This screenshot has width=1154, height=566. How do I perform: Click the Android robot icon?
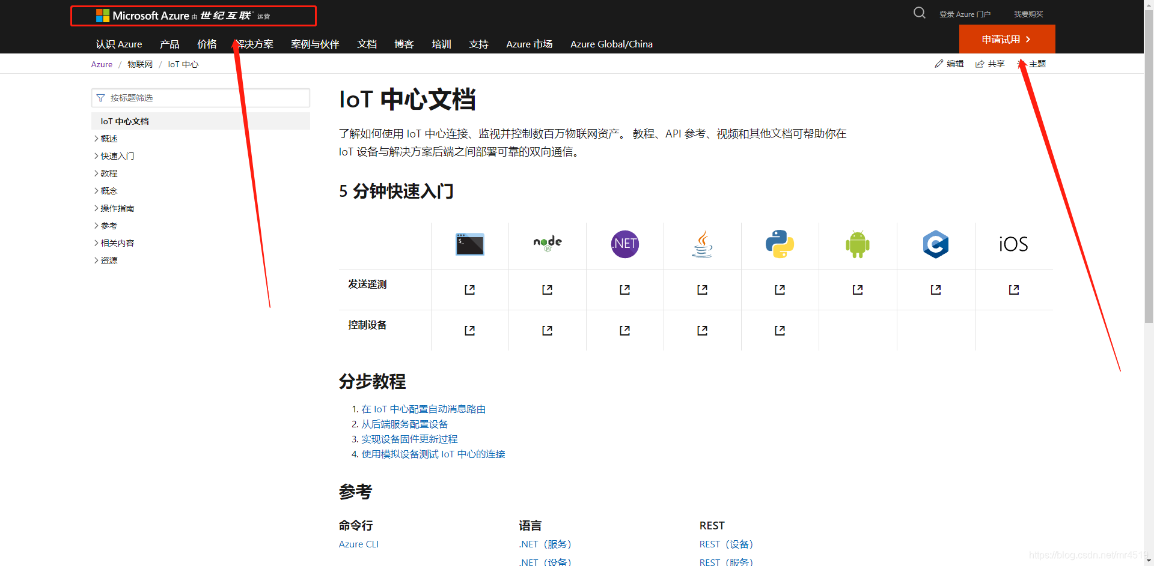click(x=858, y=244)
